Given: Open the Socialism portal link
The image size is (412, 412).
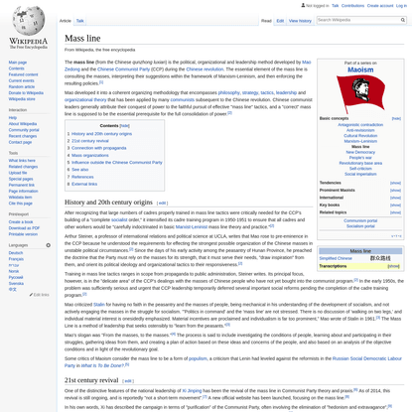Looking at the screenshot, I should 360,226.
